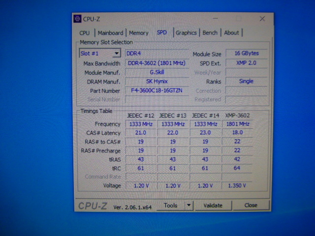Screen dimensions: 315x236
Task: Click the Validate button
Action: click(213, 206)
